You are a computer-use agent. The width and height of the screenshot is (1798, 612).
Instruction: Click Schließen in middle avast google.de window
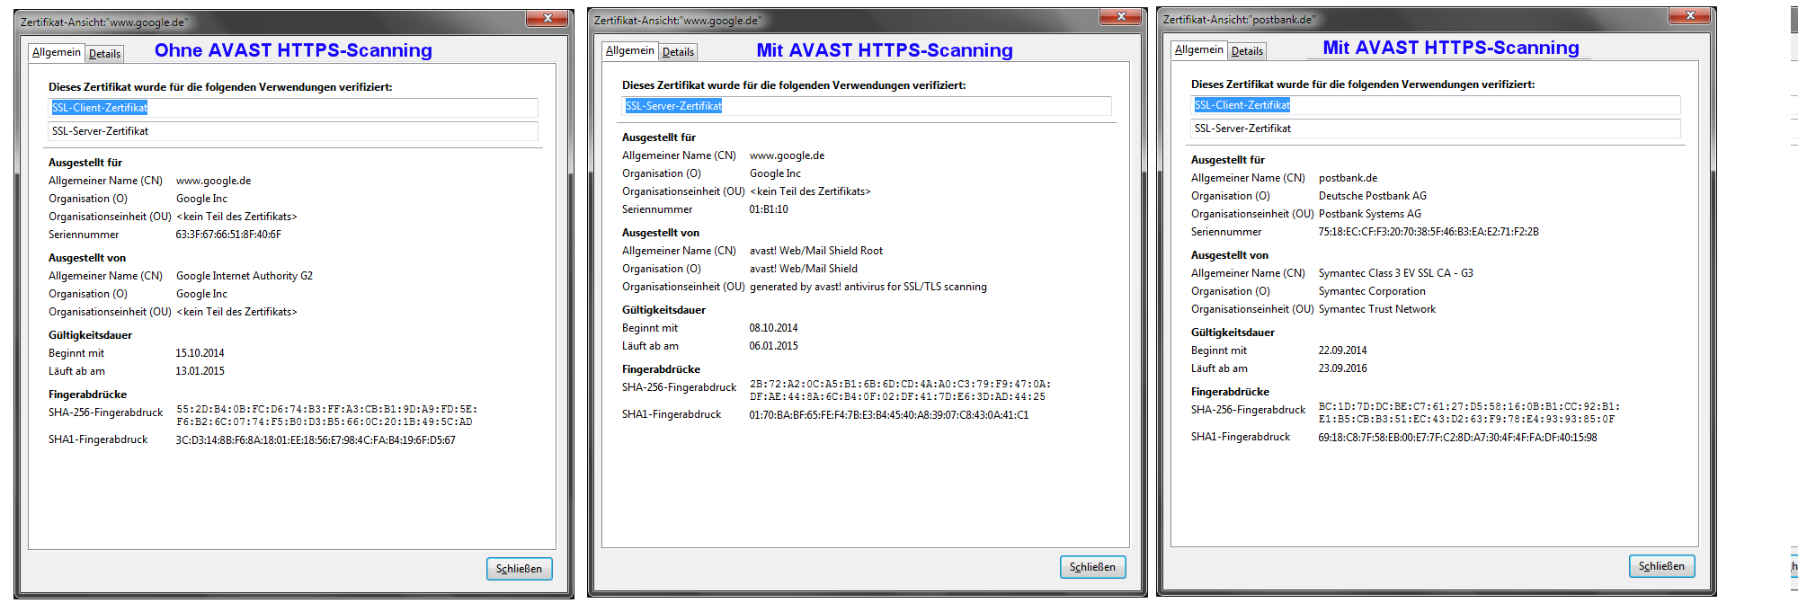coord(1093,567)
